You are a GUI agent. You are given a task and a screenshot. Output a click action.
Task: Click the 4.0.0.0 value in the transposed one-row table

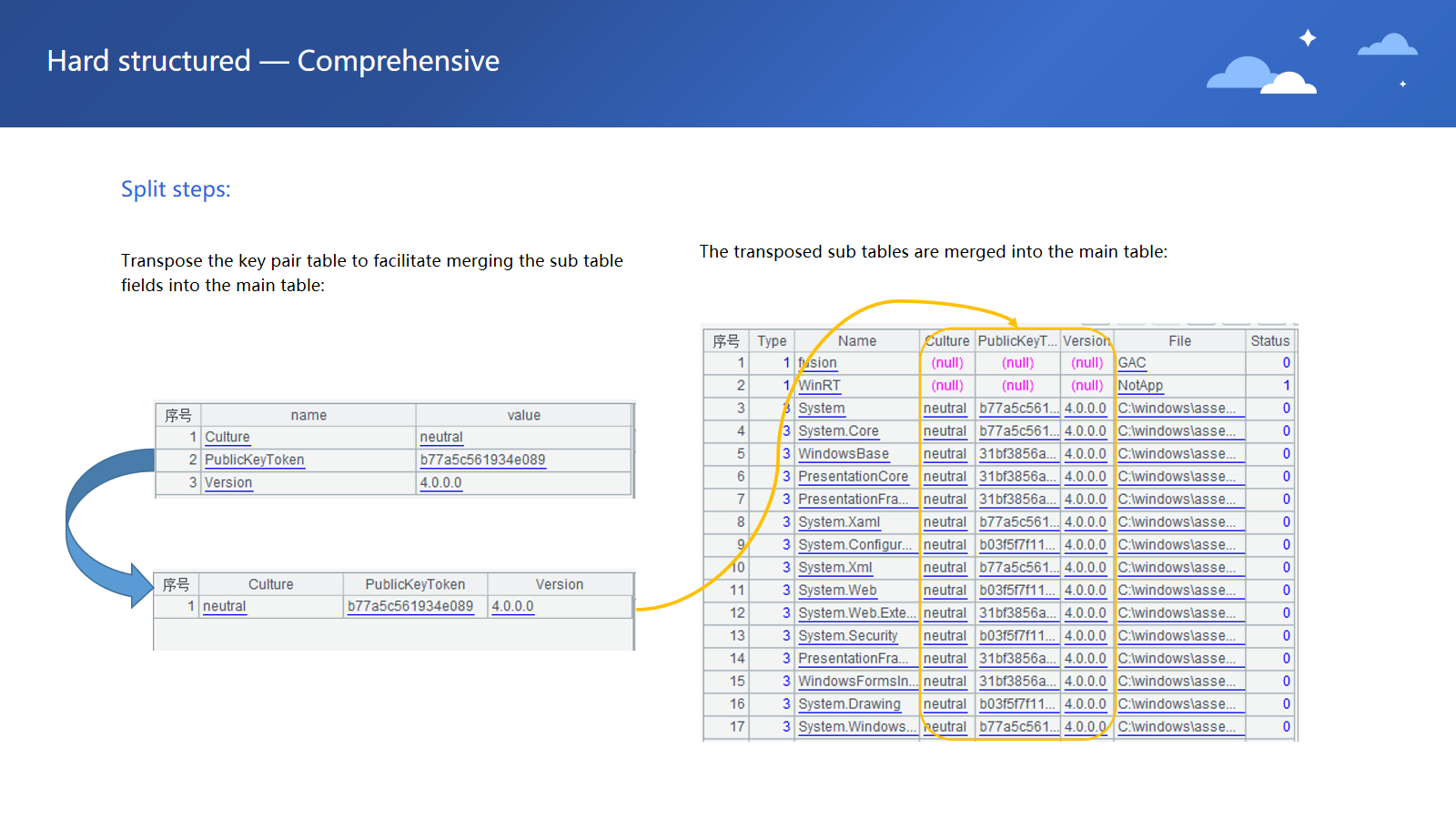click(x=512, y=606)
